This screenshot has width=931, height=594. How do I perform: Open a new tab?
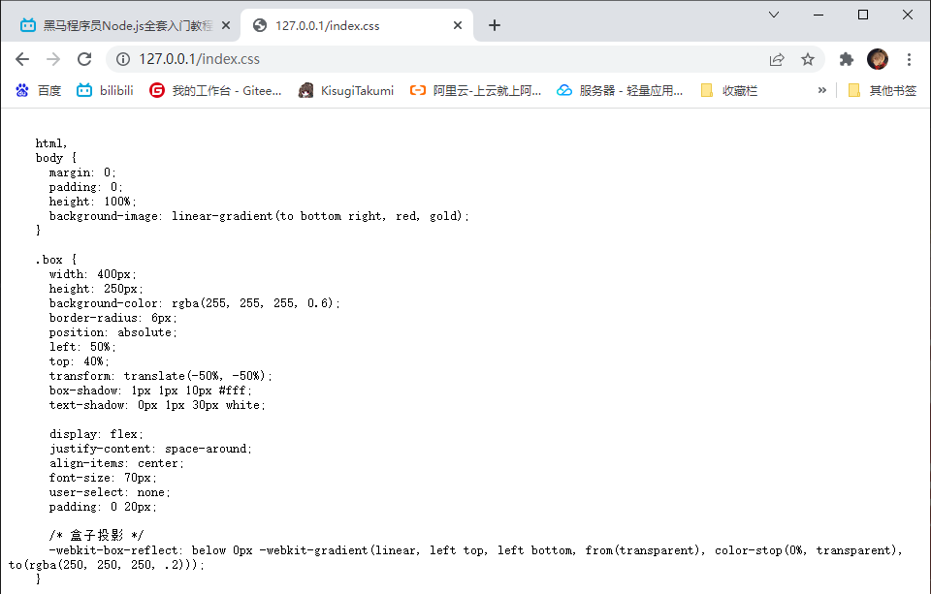coord(495,25)
